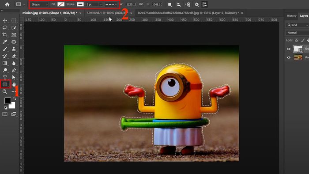Screen dimensions: 309x174
Task: Select the Eyedropper tool
Action: coord(5,42)
